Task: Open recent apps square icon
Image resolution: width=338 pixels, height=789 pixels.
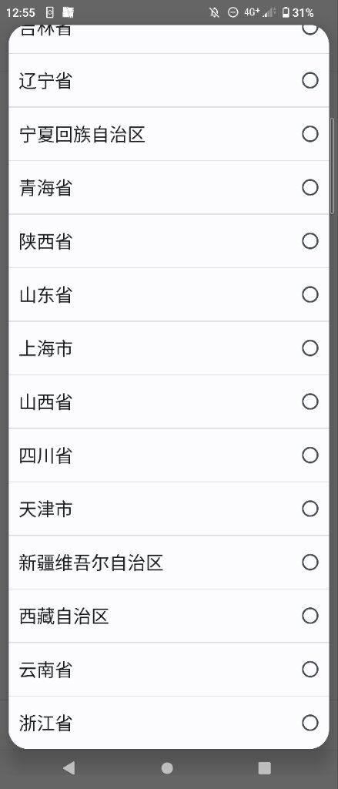Action: (265, 768)
